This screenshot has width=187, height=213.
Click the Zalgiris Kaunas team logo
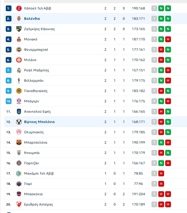click(19, 29)
